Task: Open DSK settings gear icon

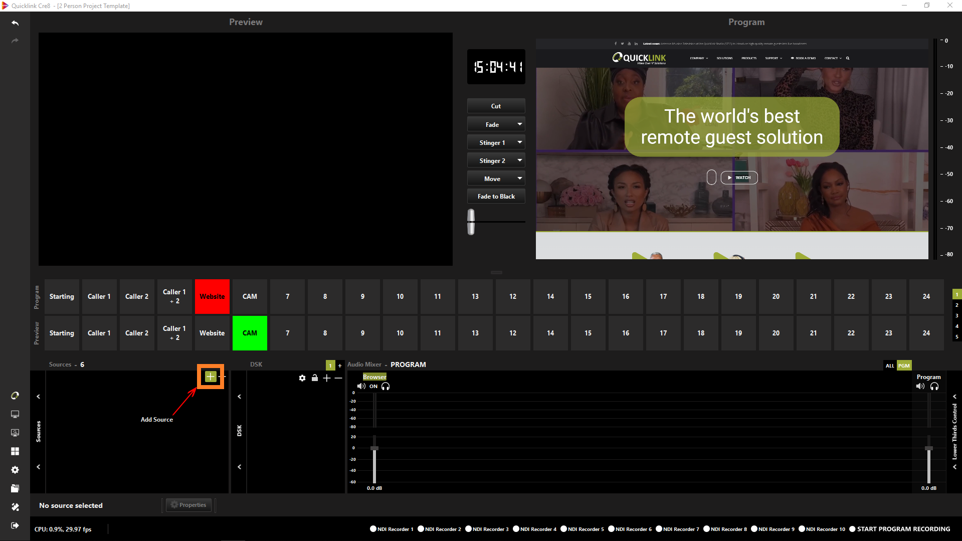Action: pos(302,378)
